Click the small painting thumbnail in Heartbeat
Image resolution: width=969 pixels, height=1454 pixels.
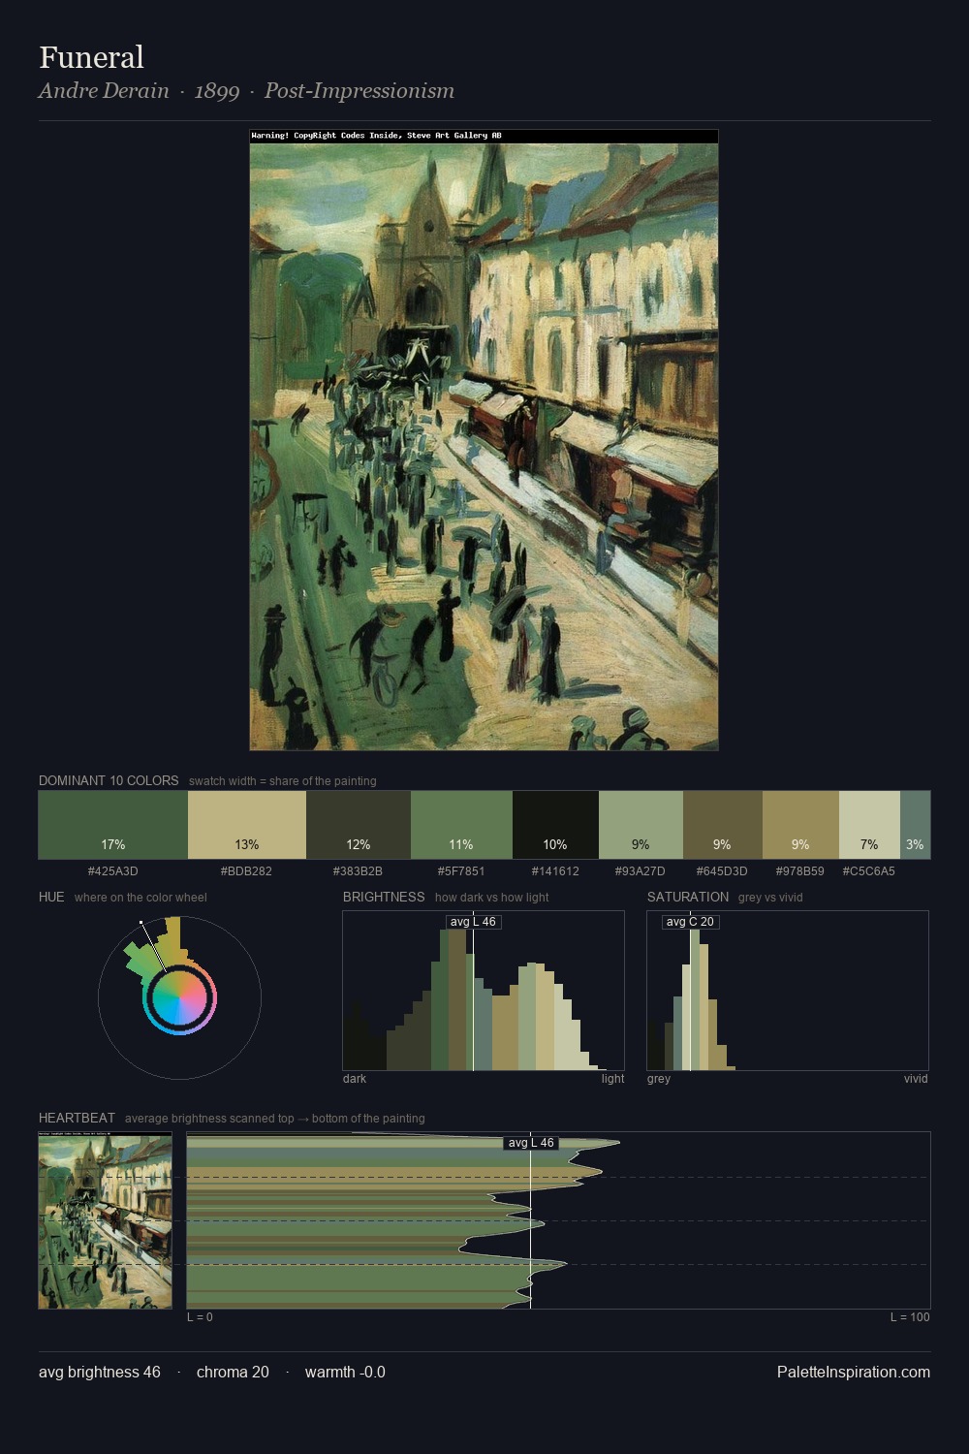point(106,1220)
